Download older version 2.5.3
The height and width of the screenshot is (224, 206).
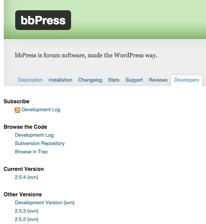tap(20, 211)
